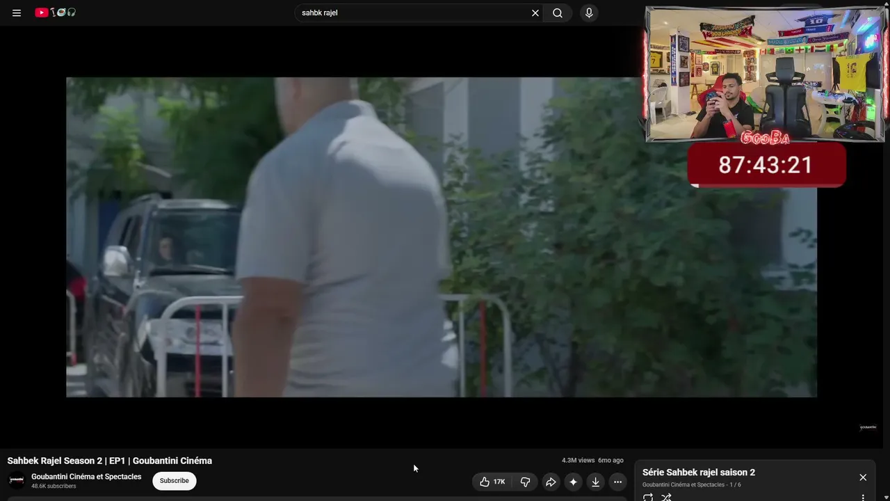Go to YouTube home via logo
The height and width of the screenshot is (501, 890).
(x=56, y=13)
